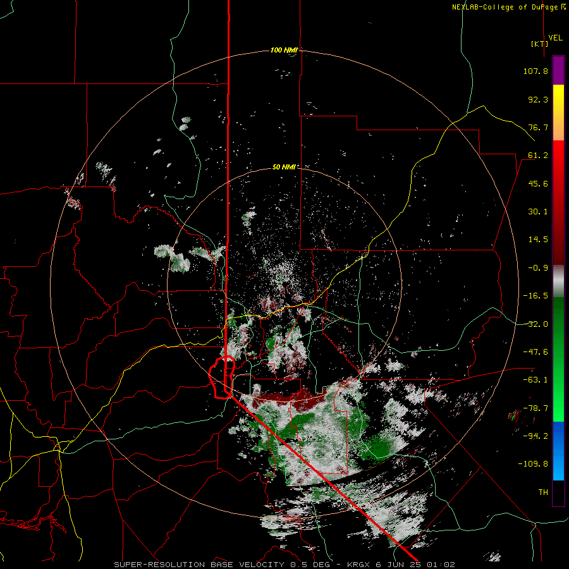
Task: Click the green segment of velocity color bar
Action: (558, 359)
